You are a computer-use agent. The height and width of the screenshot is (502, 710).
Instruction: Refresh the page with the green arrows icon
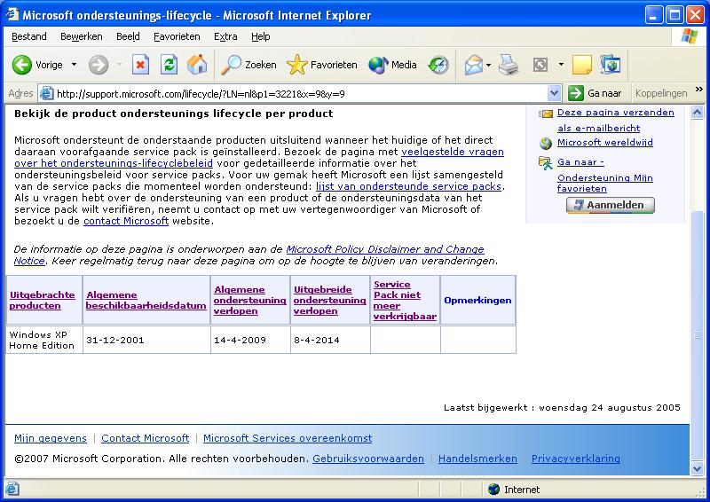coord(169,65)
